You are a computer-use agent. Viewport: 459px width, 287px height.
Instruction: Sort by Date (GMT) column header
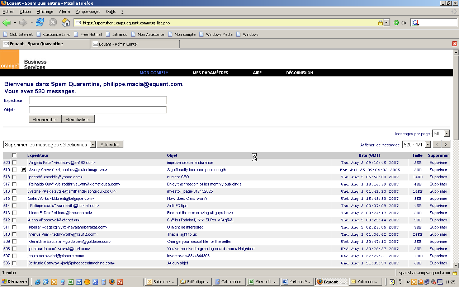point(369,155)
